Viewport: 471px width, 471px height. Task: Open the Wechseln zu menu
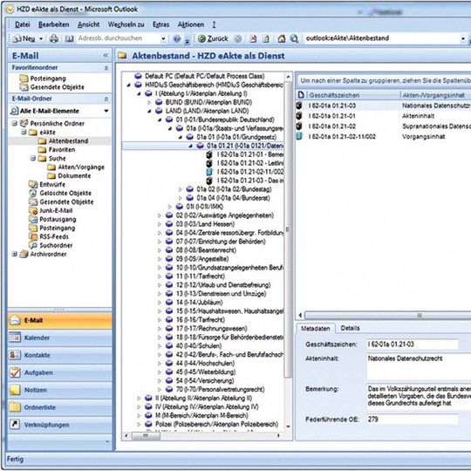coord(126,24)
